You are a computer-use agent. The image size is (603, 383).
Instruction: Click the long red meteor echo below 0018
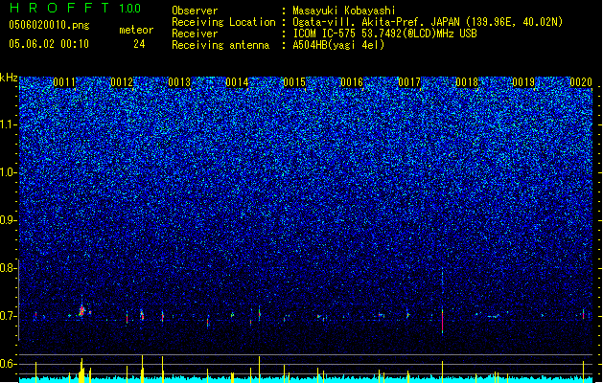(443, 321)
